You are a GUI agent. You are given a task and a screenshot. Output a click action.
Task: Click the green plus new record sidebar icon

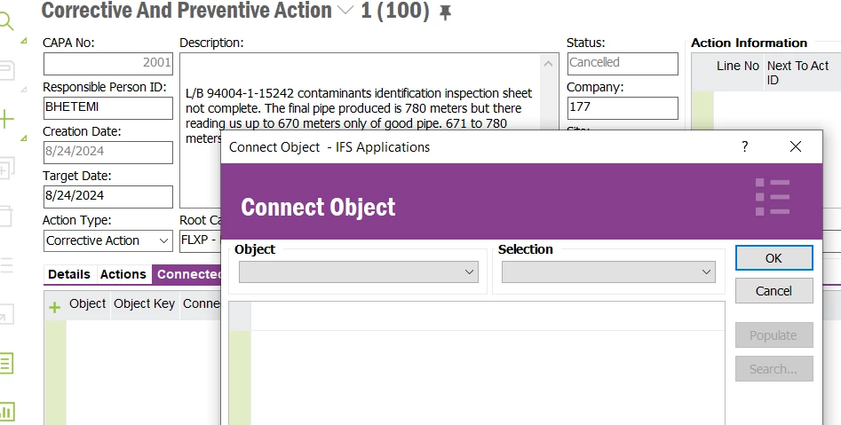click(7, 119)
